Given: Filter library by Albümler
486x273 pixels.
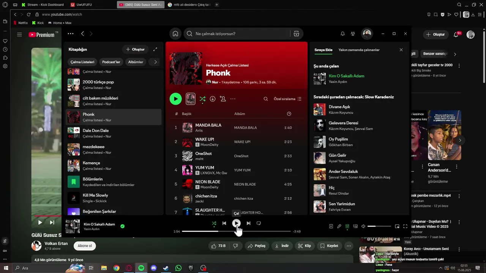Looking at the screenshot, I should point(136,62).
